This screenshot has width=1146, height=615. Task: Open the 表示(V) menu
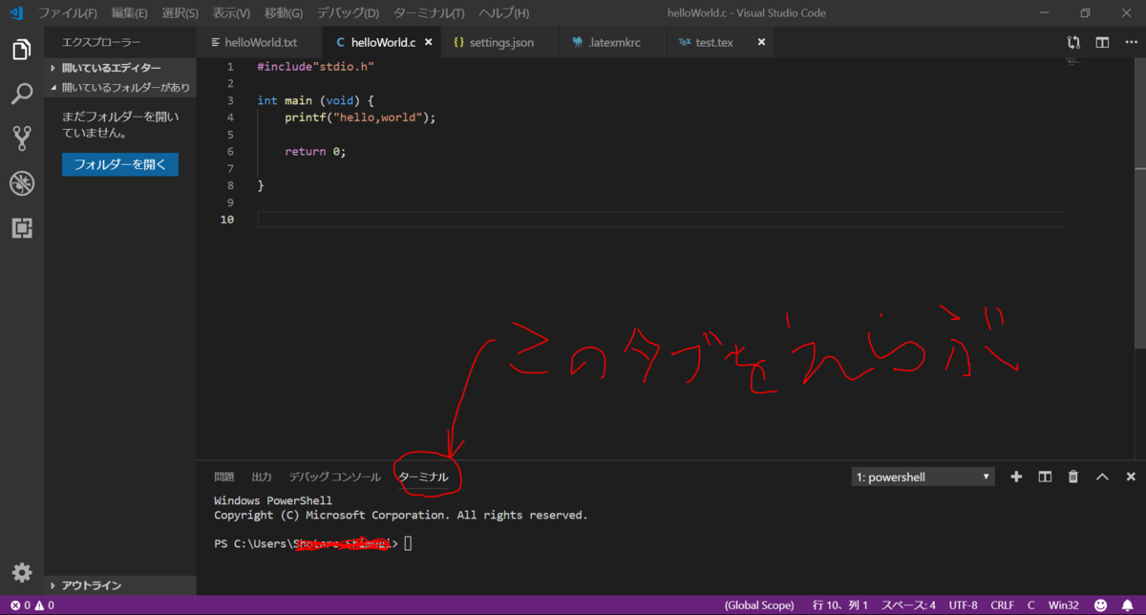[231, 13]
